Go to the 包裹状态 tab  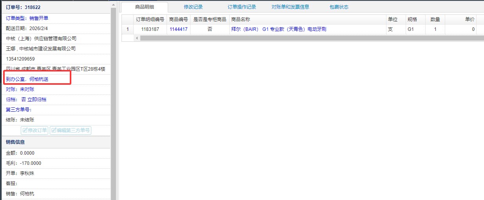339,7
